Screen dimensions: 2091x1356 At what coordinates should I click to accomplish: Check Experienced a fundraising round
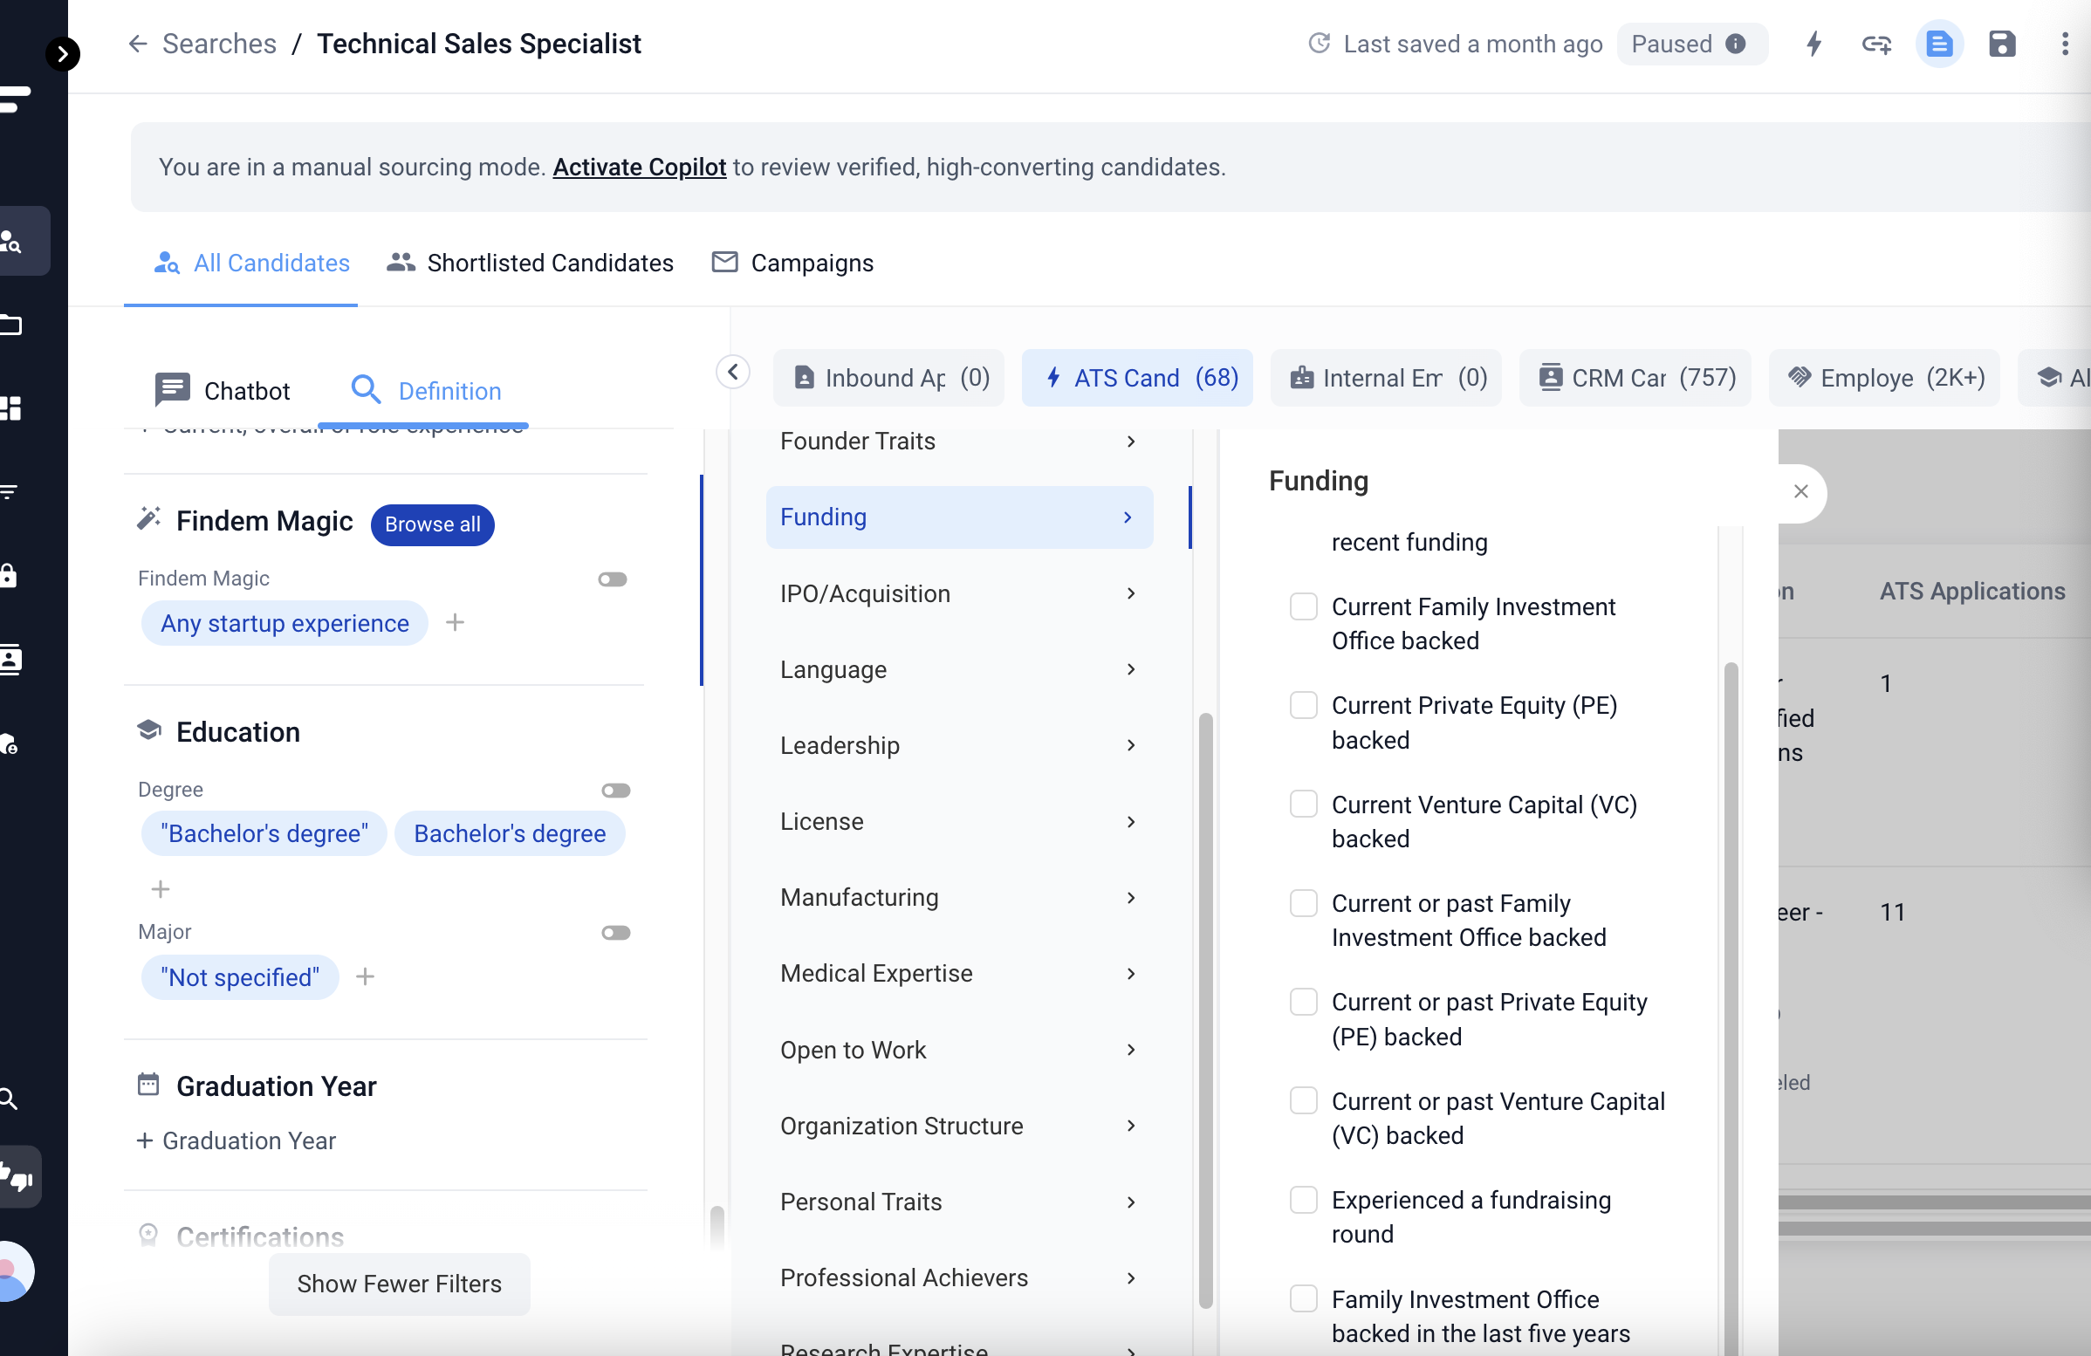pos(1303,1200)
